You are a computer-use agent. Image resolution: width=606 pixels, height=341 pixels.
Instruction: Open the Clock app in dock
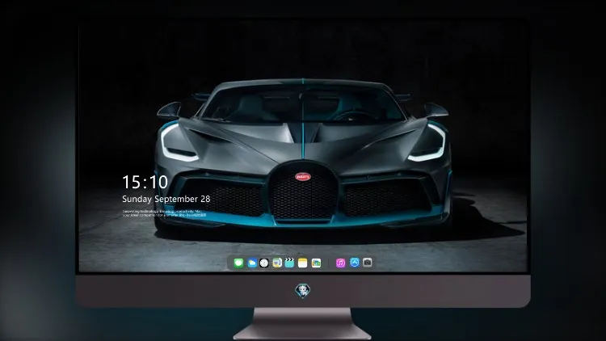[x=264, y=263]
